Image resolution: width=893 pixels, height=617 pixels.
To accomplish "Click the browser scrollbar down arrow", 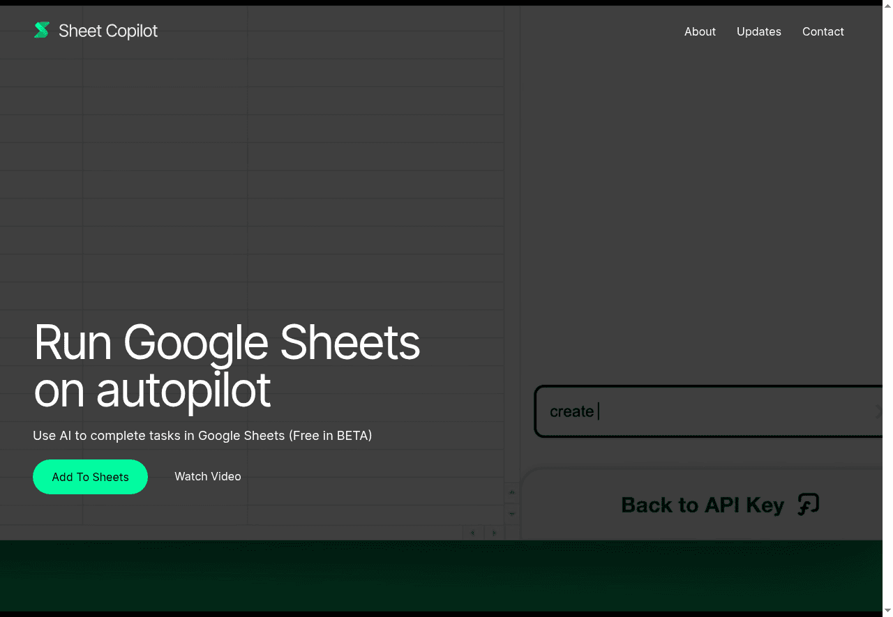I will [887, 610].
